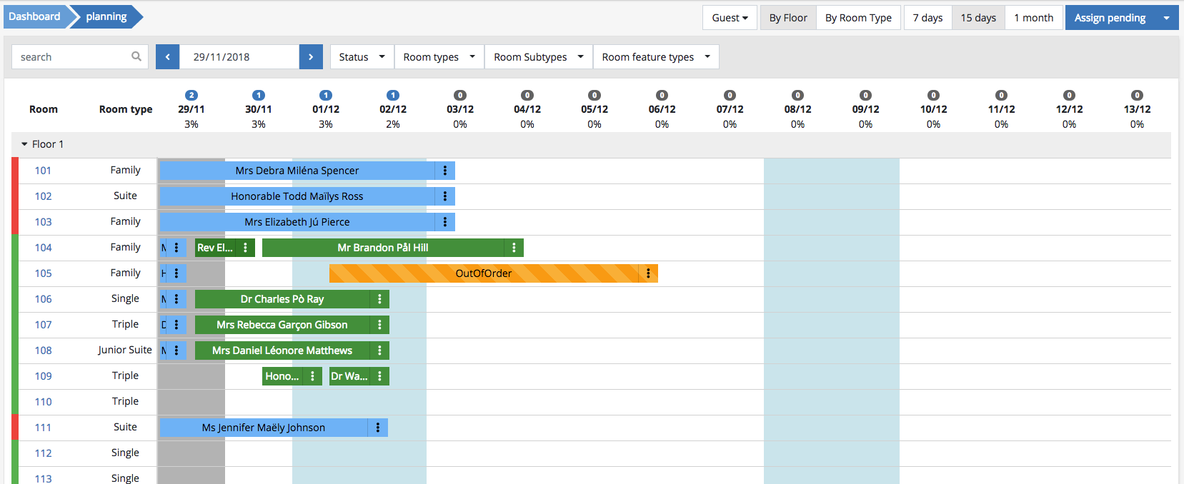
Task: Select the 7 days range
Action: [x=927, y=18]
